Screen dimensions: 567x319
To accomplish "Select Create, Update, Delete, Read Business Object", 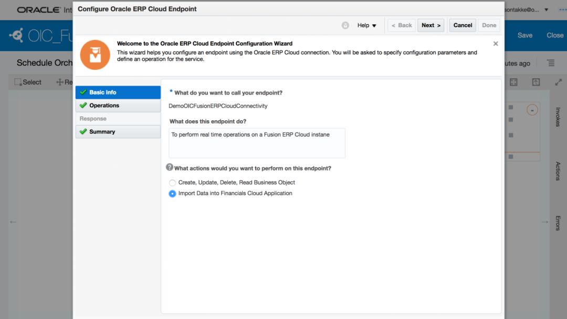I will click(x=173, y=183).
